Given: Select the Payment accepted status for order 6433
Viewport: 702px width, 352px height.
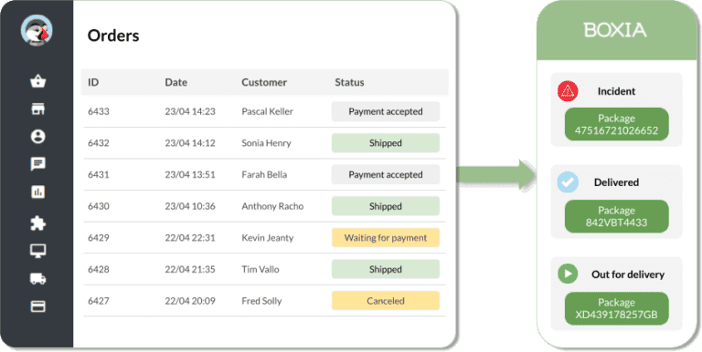Looking at the screenshot, I should pyautogui.click(x=386, y=111).
